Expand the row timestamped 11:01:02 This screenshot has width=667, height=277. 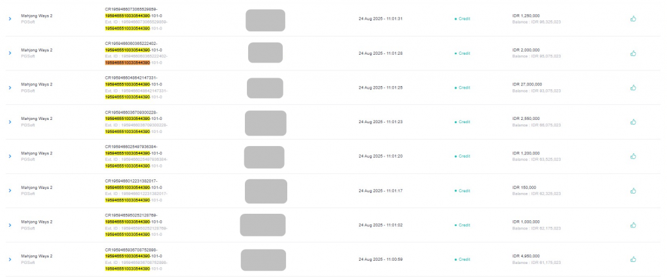[10, 225]
